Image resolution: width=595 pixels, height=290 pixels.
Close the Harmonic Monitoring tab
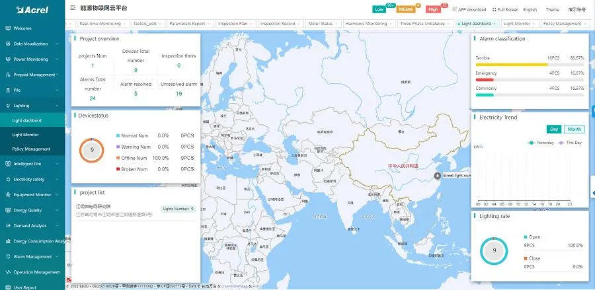(x=391, y=24)
